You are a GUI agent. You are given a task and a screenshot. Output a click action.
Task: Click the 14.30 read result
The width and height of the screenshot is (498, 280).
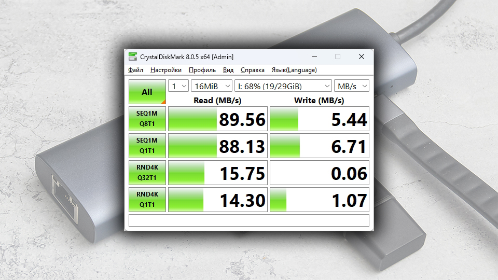pyautogui.click(x=218, y=200)
